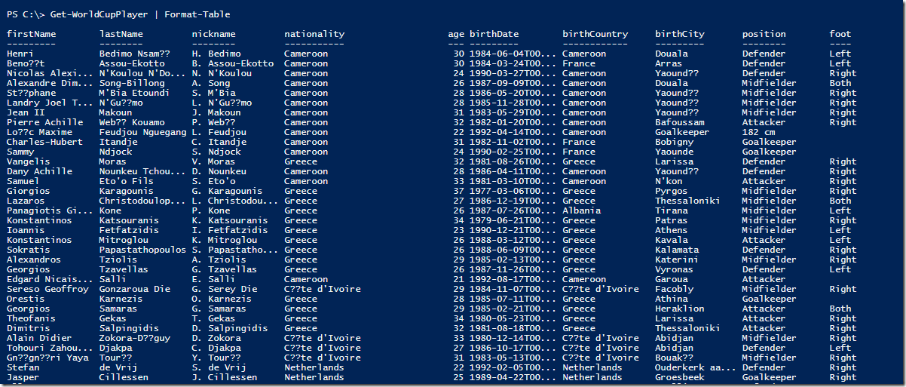Select the foot column header
Image resolution: width=906 pixels, height=387 pixels.
840,34
